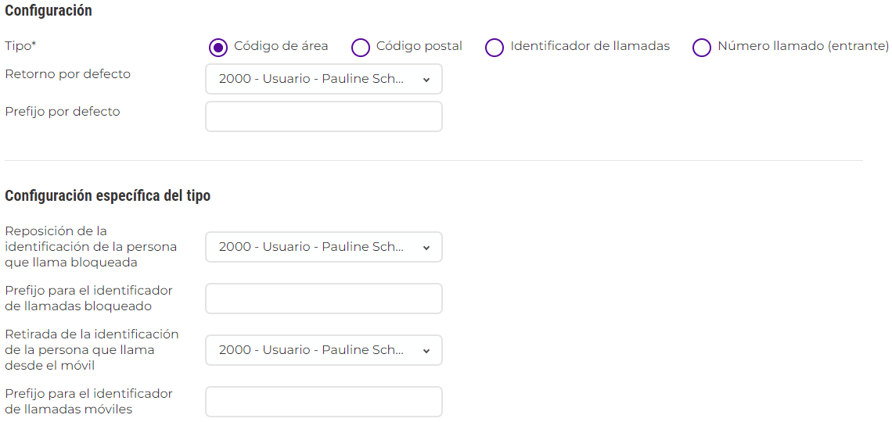The width and height of the screenshot is (892, 422).
Task: Expand the Reposición de la identificación bloqueada dropdown
Action: 323,247
